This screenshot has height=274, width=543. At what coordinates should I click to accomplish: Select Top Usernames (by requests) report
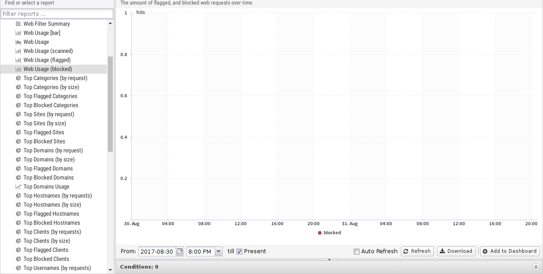click(x=57, y=268)
